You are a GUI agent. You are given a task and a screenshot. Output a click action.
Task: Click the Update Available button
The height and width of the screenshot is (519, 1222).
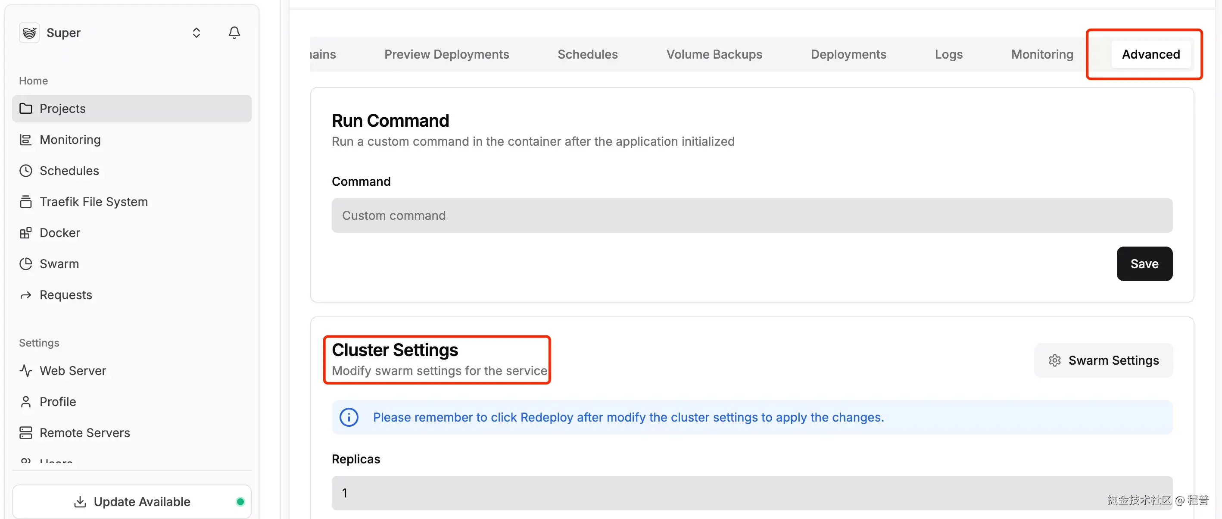point(132,501)
